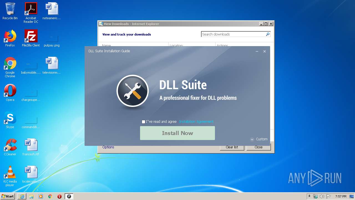Screen dimensions: 355x200
Task: Click Clear list in View Downloads
Action: [x=232, y=147]
